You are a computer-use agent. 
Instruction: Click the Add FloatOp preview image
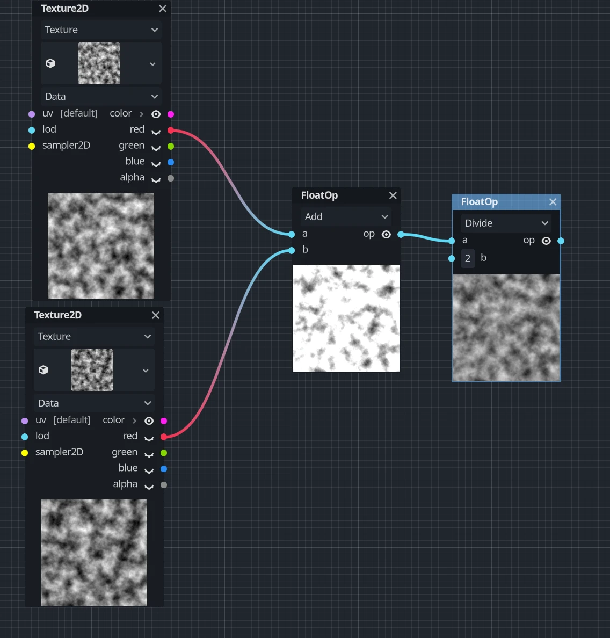tap(346, 318)
